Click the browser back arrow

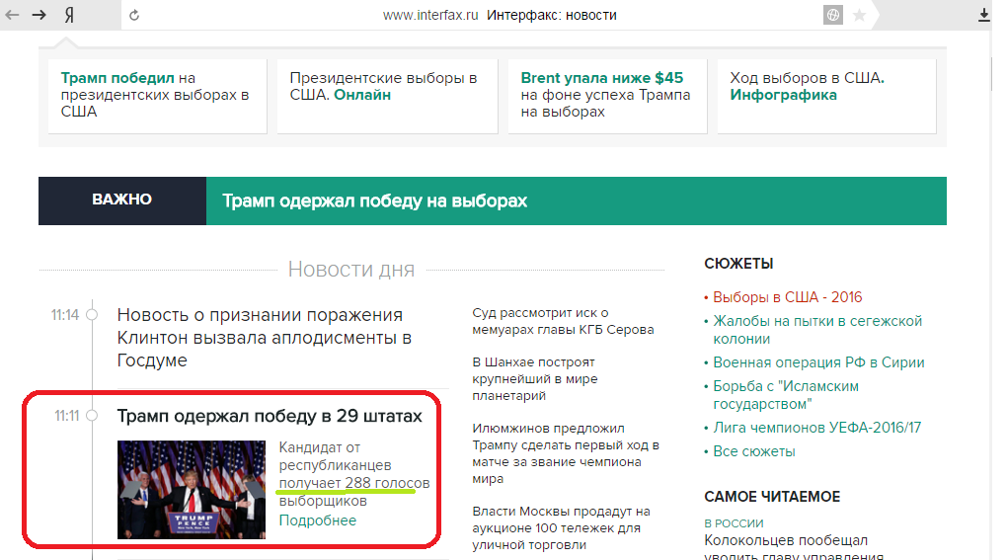pos(12,15)
